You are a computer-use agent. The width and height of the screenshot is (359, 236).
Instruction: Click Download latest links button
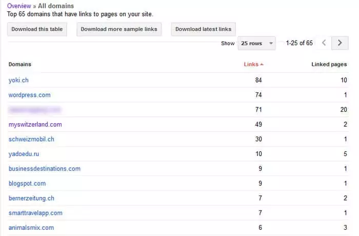(203, 29)
